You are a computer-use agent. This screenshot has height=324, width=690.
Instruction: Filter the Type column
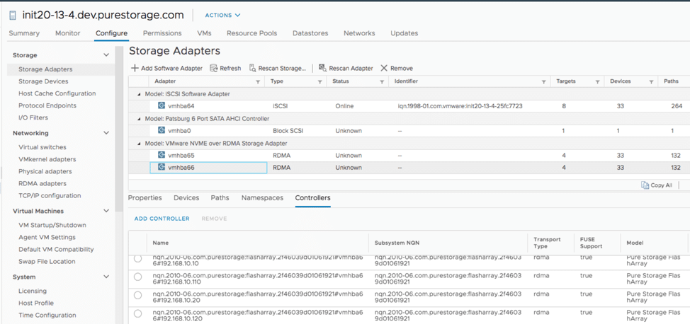pos(320,82)
